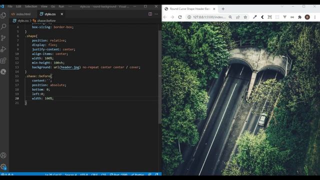Open the Run menu
Screen dimensions: 320x180
pos(61,6)
